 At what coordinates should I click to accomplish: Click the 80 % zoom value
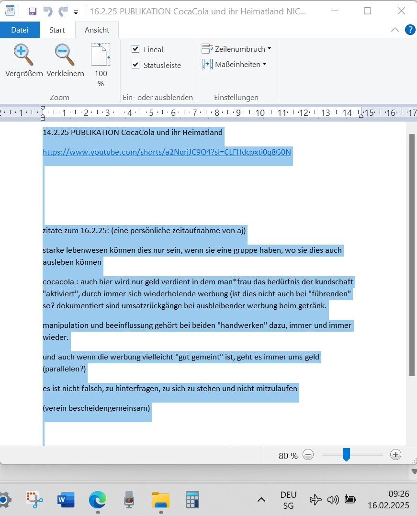pyautogui.click(x=288, y=456)
